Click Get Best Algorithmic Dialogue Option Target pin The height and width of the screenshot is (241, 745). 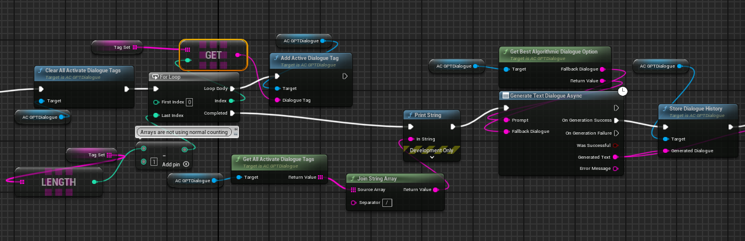point(506,69)
